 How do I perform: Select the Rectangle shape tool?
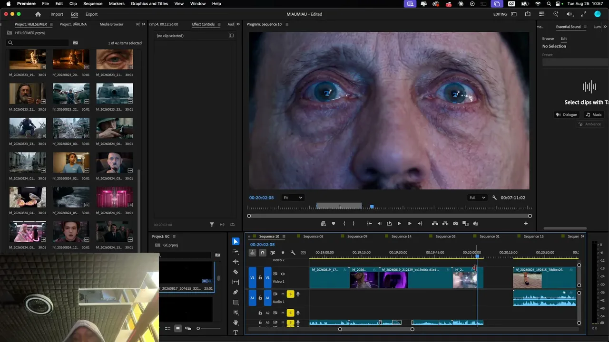pos(236,303)
